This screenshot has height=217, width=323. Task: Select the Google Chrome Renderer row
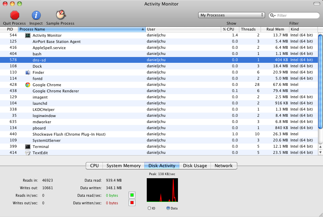pos(159,91)
